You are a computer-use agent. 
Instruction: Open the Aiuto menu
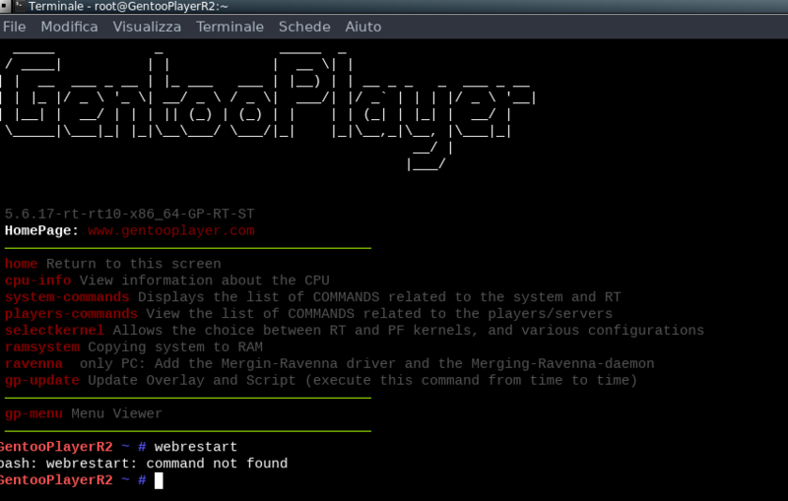click(362, 27)
